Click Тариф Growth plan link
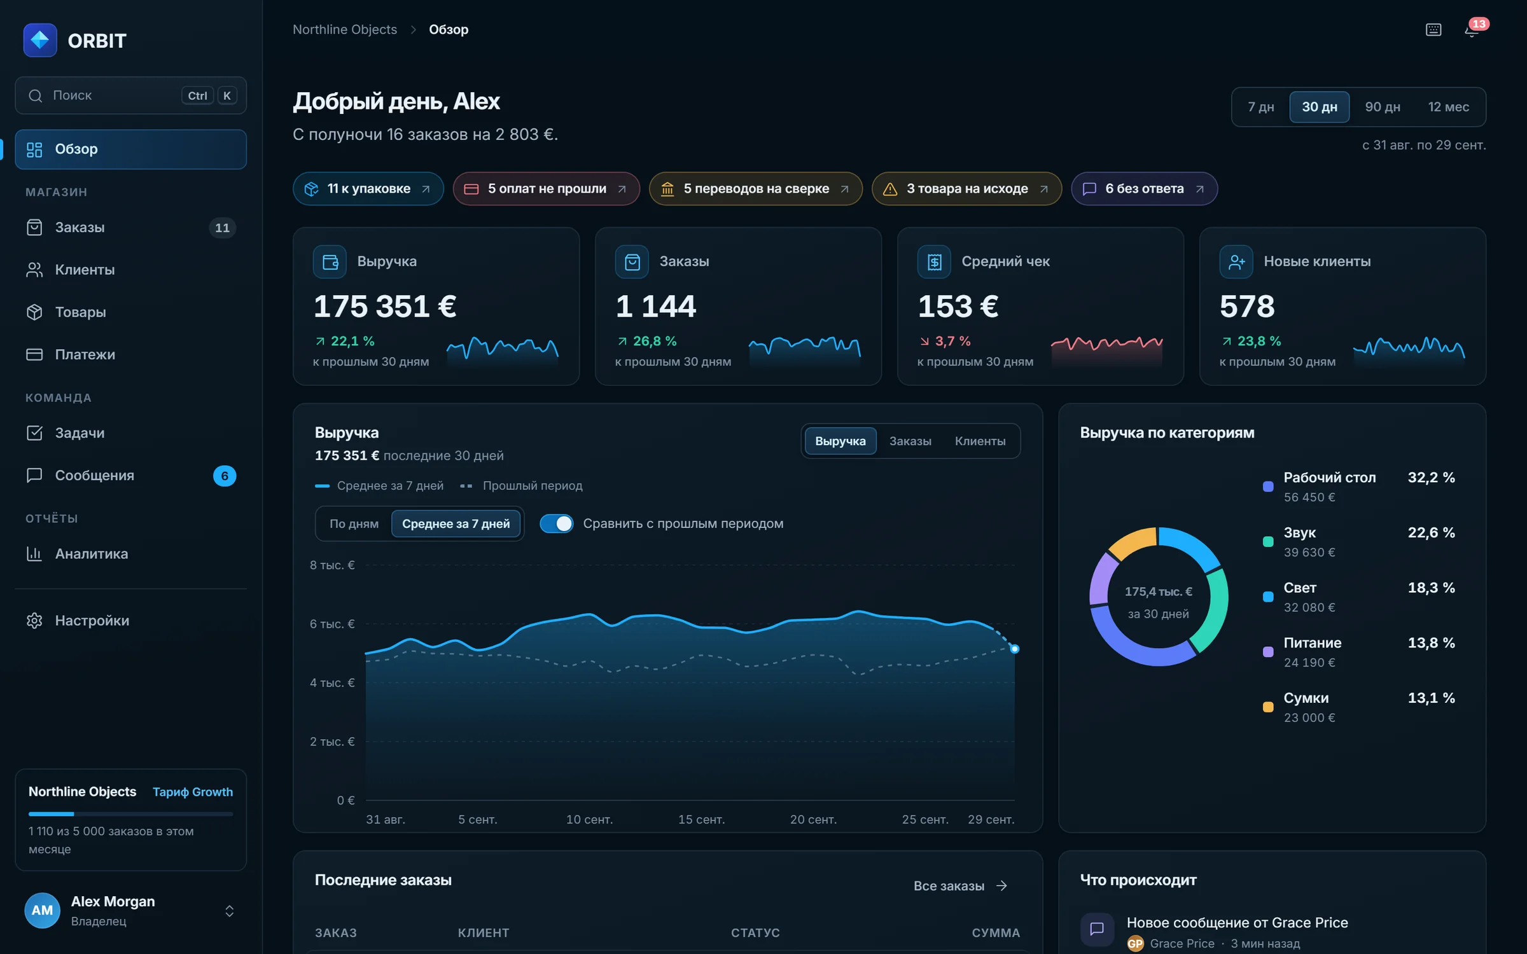 click(193, 792)
